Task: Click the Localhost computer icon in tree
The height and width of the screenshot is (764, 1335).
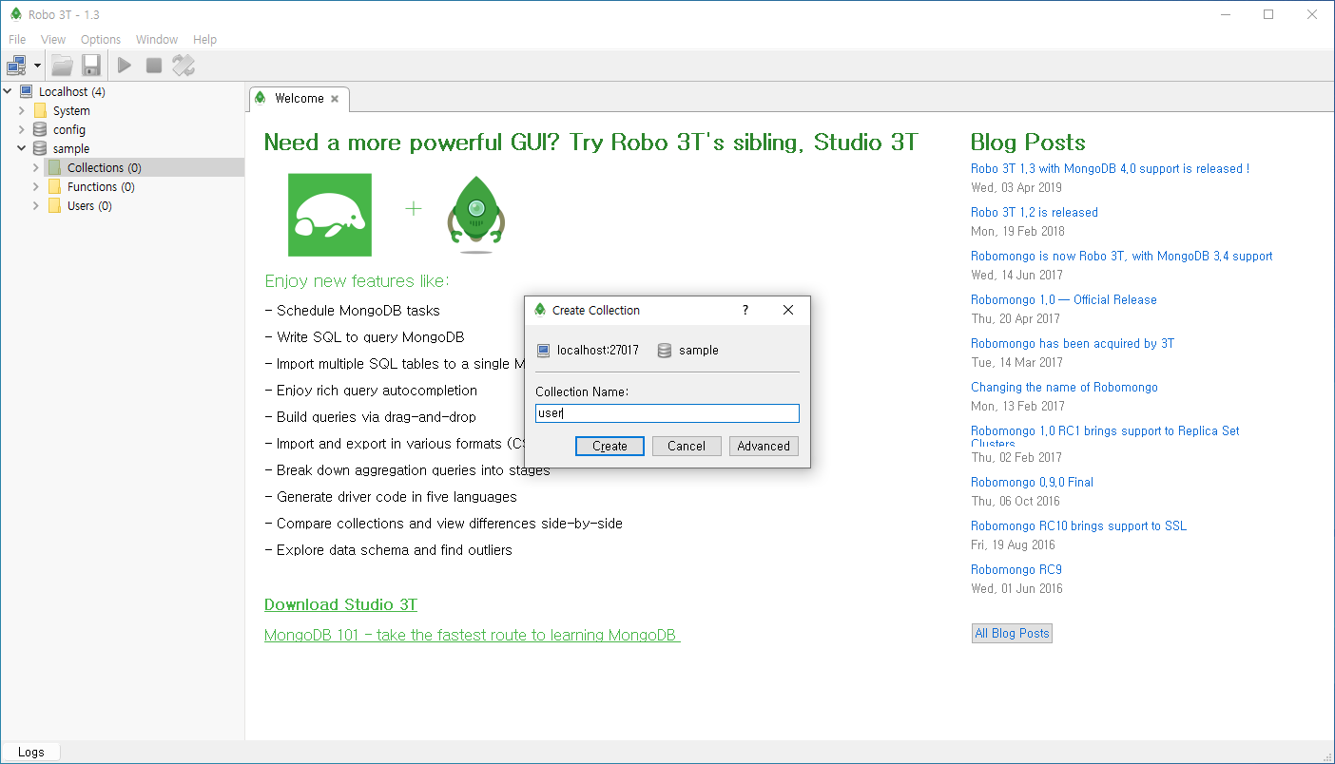Action: point(26,92)
